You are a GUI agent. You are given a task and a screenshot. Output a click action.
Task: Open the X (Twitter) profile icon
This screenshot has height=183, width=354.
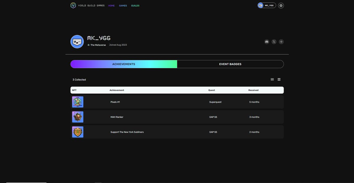[x=274, y=42]
